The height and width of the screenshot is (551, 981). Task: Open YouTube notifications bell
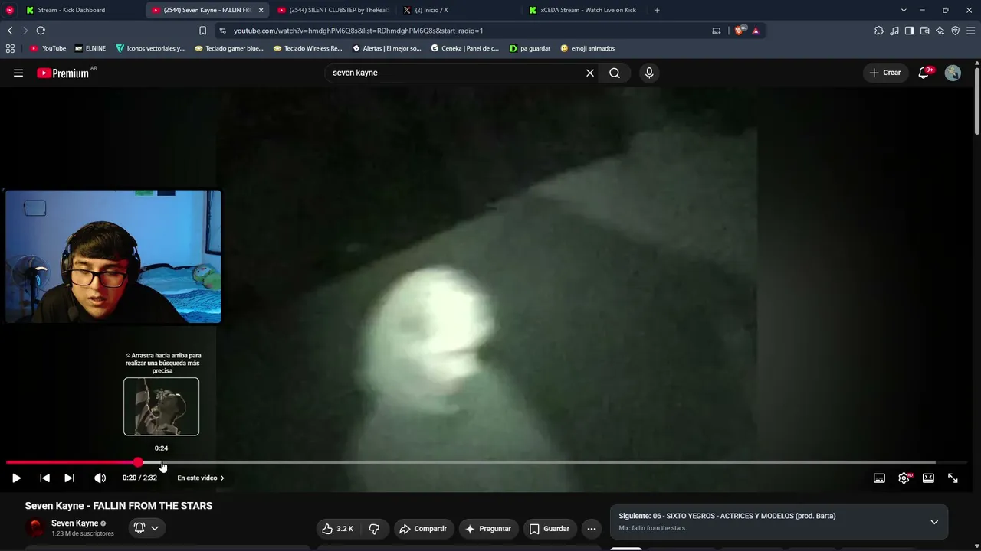tap(924, 73)
